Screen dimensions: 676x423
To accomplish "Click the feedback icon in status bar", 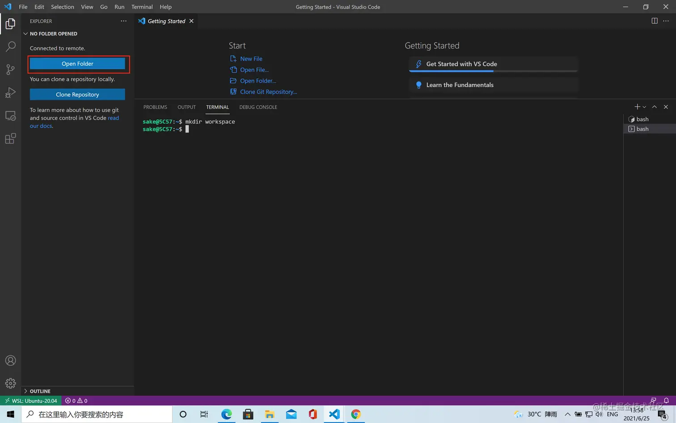I will [x=653, y=401].
